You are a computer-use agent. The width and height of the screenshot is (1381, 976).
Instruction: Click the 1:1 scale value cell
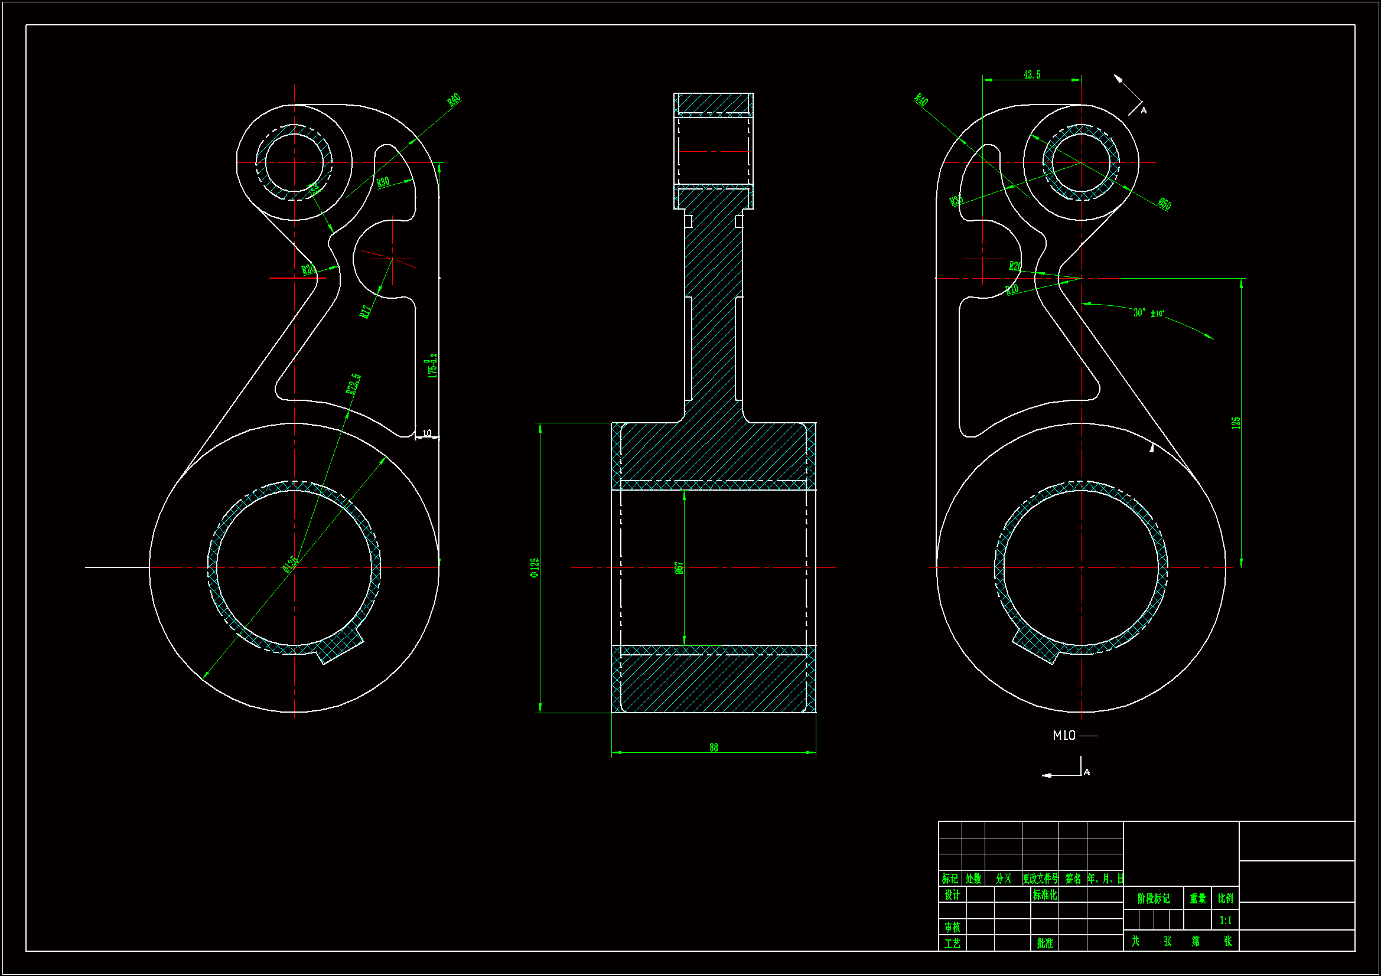(x=1225, y=920)
